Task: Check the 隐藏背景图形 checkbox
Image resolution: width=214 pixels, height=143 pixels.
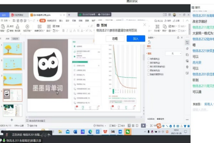Action: click(149, 74)
